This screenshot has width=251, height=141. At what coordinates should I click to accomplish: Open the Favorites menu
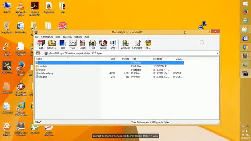[x=67, y=37]
